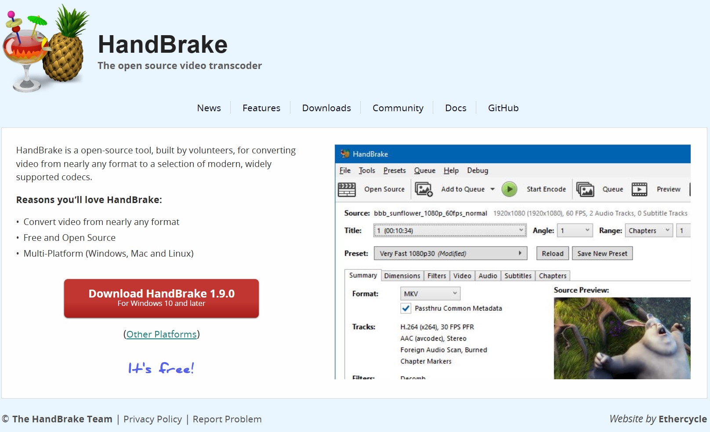Switch to the Video tab
The width and height of the screenshot is (710, 432).
462,276
